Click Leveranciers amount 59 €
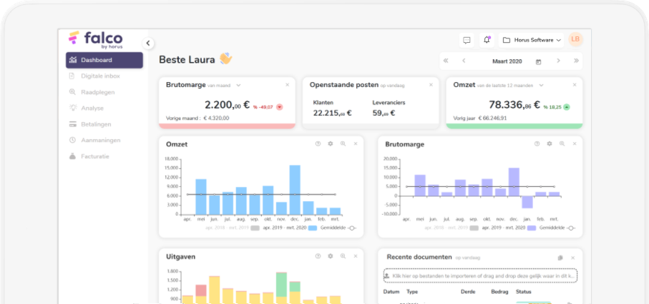 (384, 113)
